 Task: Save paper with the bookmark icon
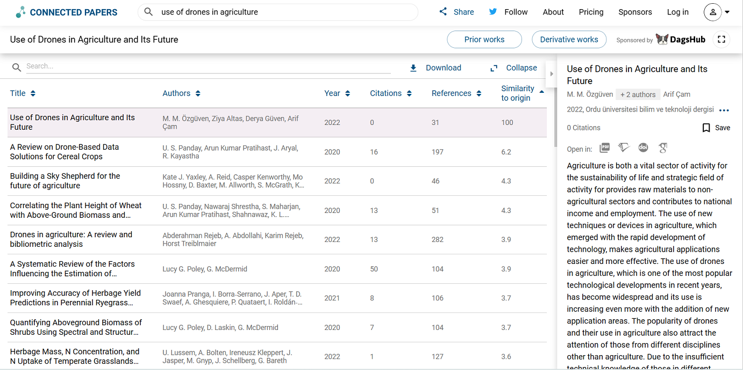706,128
